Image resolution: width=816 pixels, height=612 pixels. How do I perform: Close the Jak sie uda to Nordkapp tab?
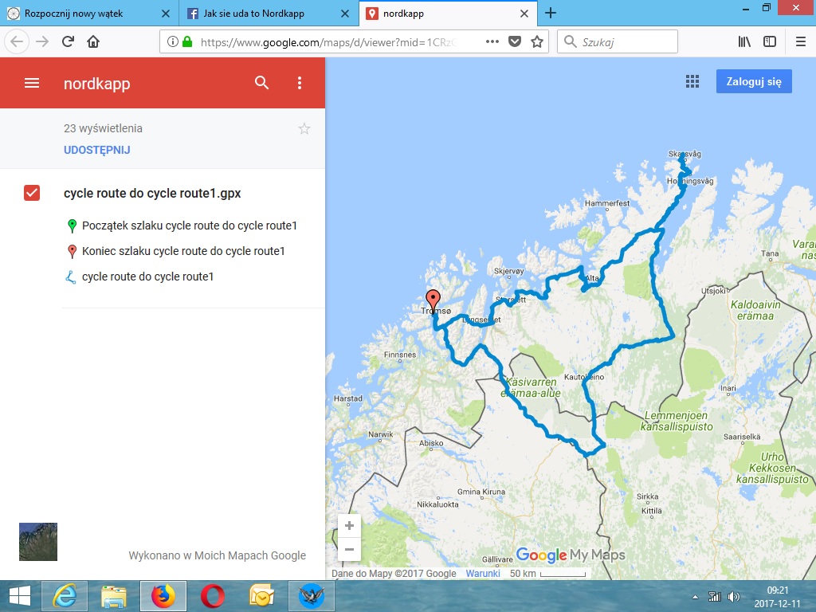[345, 14]
